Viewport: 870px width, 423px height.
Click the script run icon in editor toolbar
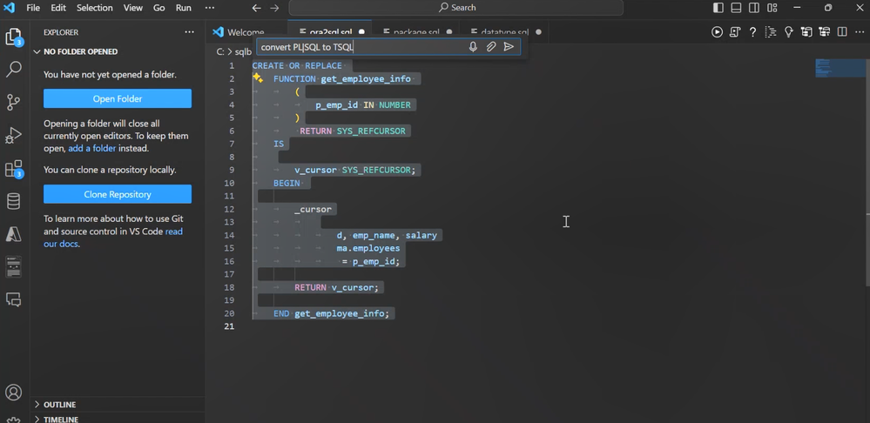(x=735, y=32)
